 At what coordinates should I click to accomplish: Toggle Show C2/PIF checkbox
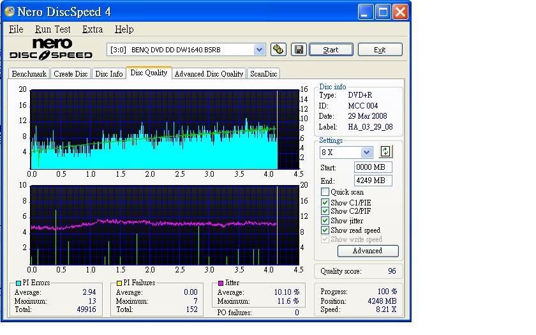point(325,211)
